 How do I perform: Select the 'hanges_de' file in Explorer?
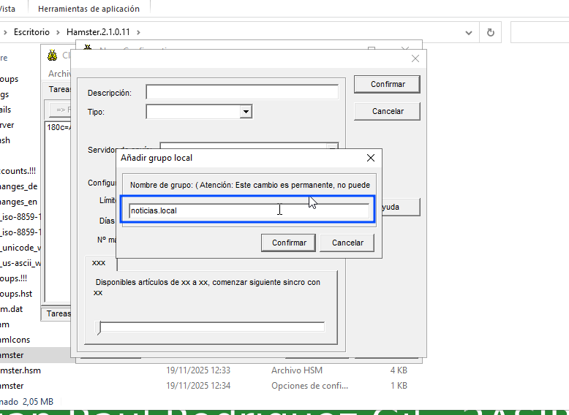(18, 186)
